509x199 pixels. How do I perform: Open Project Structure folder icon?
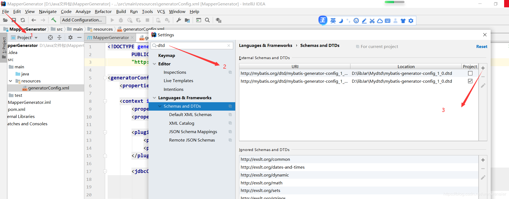(187, 20)
